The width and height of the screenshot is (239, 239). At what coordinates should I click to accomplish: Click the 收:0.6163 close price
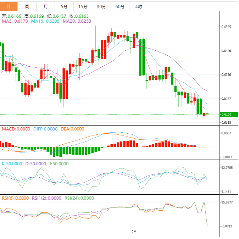tap(79, 16)
